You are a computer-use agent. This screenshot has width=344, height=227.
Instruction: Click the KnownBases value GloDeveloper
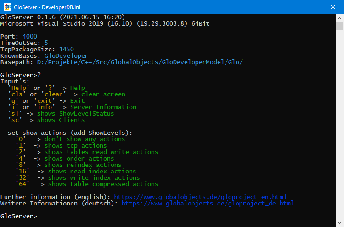click(x=66, y=56)
